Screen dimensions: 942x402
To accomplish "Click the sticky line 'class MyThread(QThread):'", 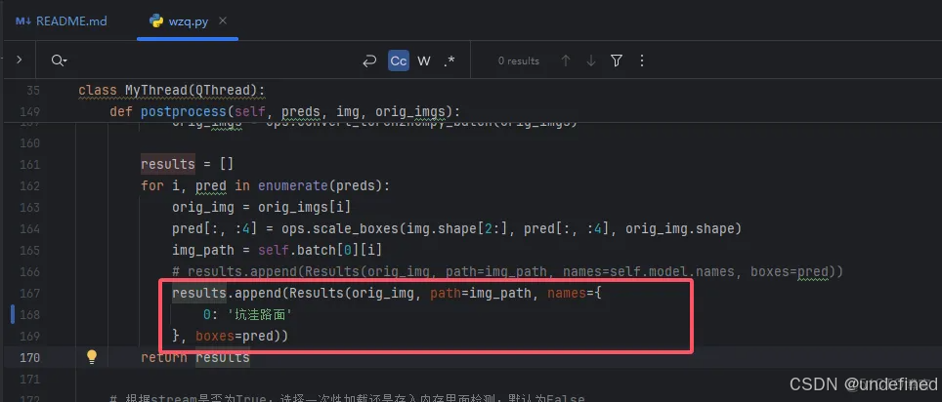I will (172, 91).
